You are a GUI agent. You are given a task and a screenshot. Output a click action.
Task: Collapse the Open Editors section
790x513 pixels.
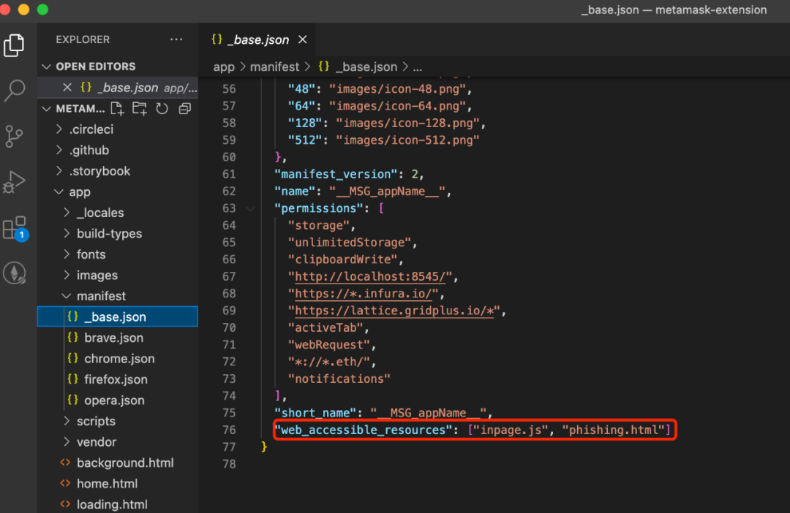[x=47, y=66]
